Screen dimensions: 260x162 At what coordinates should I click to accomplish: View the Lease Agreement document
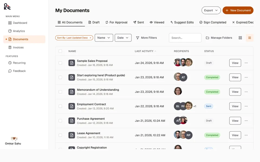[x=235, y=135]
